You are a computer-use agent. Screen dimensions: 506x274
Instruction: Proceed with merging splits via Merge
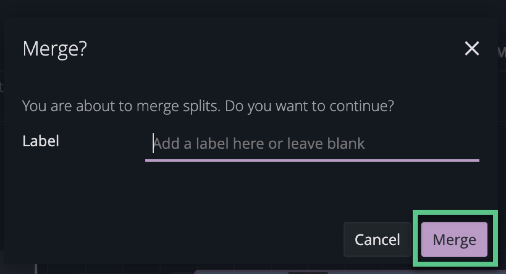coord(454,239)
